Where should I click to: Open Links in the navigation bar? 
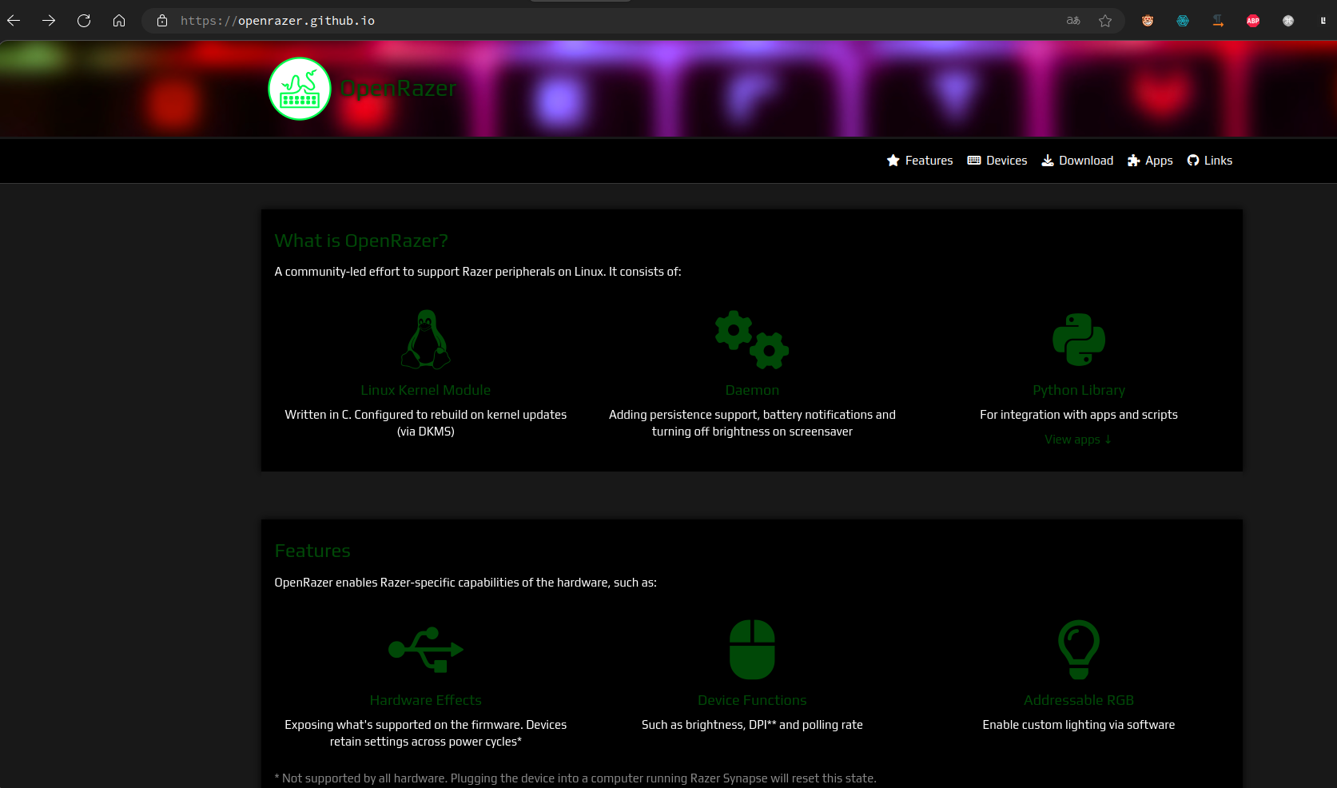[x=1210, y=161]
